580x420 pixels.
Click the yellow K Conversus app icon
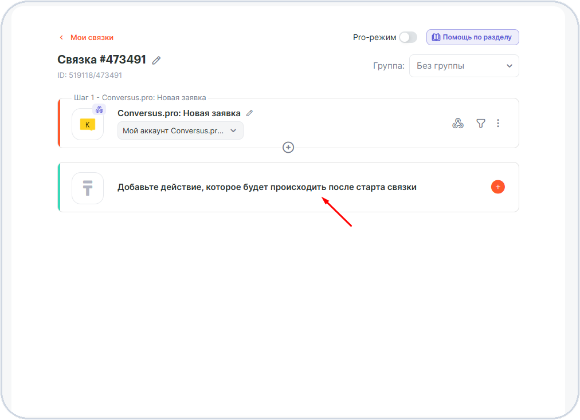coord(88,125)
